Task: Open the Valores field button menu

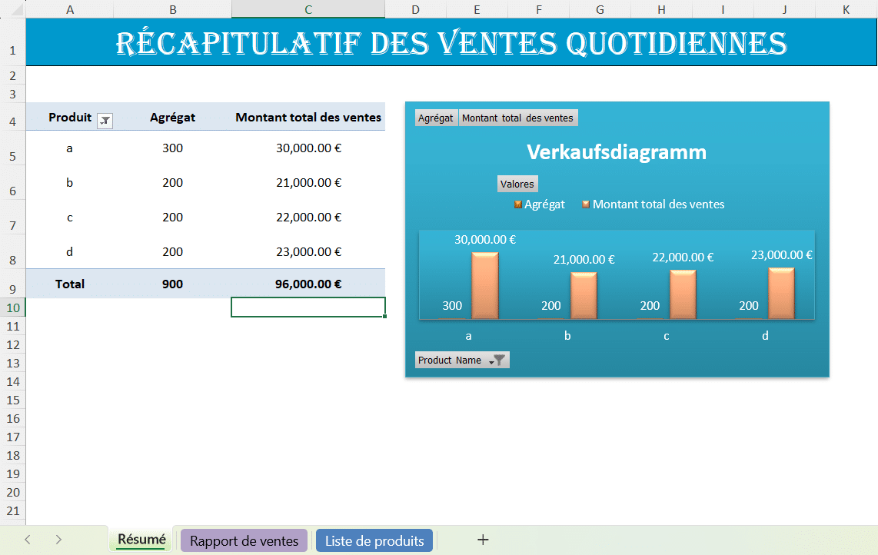Action: coord(517,184)
